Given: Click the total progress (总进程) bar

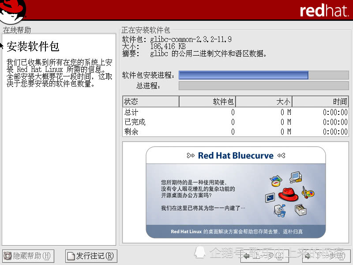Looking at the screenshot, I should pos(263,86).
